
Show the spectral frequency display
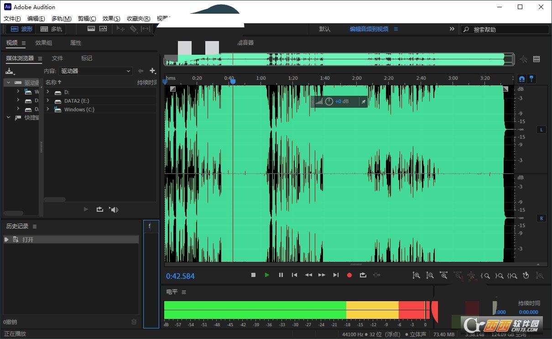click(91, 29)
